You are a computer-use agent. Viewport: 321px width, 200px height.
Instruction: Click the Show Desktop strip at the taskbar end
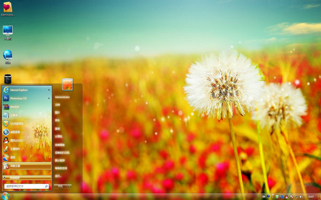[319, 197]
